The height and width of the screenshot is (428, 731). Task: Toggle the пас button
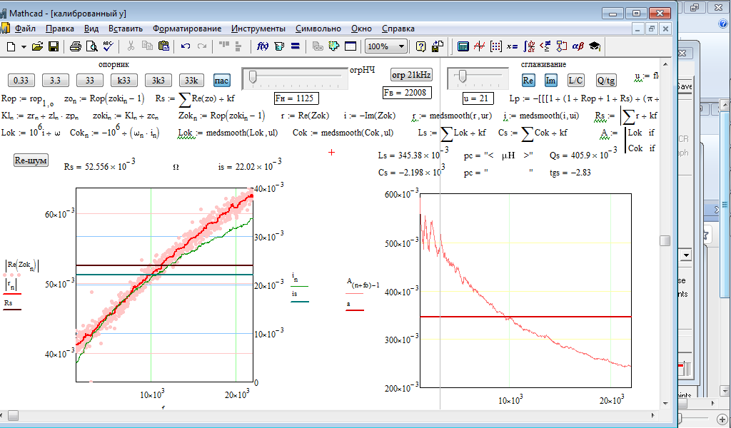click(221, 80)
